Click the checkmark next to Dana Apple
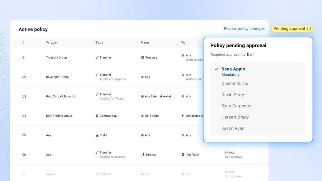This screenshot has width=322, height=181. click(x=217, y=69)
